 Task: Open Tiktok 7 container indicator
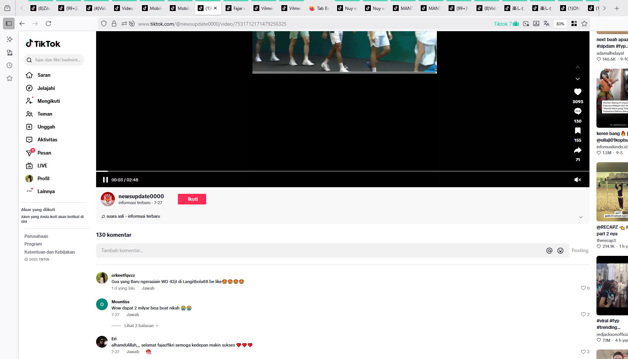[x=506, y=24]
